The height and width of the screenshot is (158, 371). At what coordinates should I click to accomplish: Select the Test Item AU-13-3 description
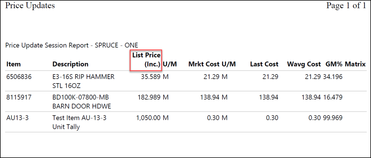click(x=79, y=122)
